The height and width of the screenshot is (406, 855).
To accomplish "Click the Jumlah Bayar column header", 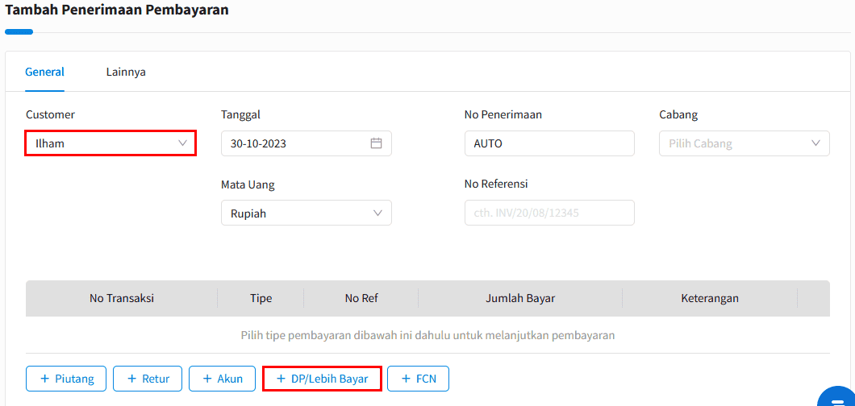I will 520,298.
